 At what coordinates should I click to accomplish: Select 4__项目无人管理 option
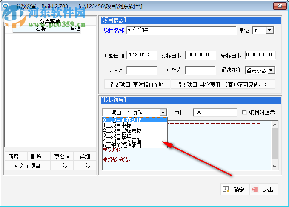[x=135, y=140]
